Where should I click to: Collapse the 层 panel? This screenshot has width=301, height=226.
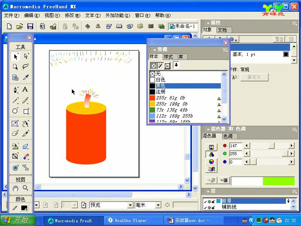(208, 191)
